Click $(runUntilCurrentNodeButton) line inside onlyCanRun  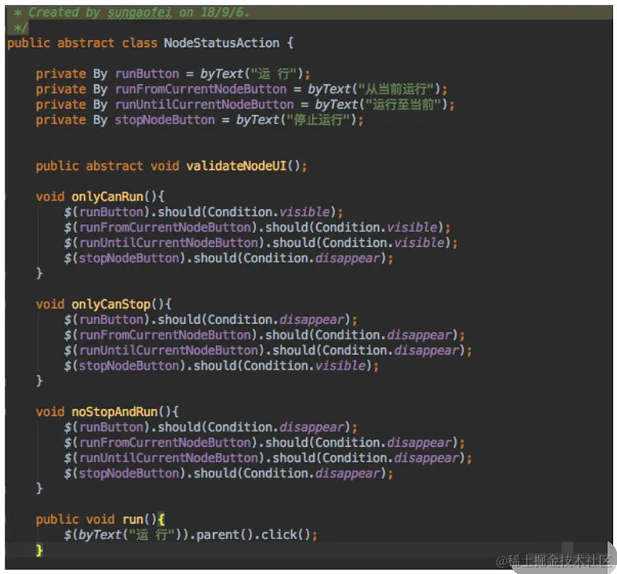click(261, 242)
